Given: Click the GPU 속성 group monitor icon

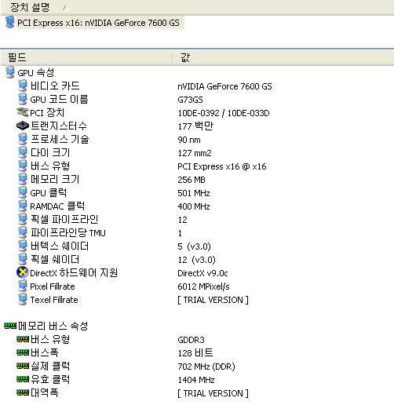Looking at the screenshot, I should click(x=10, y=72).
